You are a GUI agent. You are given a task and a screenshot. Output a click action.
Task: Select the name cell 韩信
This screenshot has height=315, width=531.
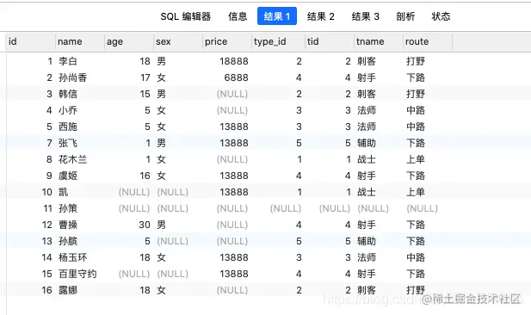point(68,94)
